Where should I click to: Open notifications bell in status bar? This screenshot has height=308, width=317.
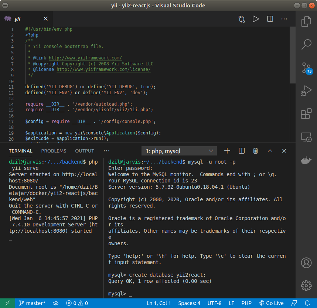point(307,303)
